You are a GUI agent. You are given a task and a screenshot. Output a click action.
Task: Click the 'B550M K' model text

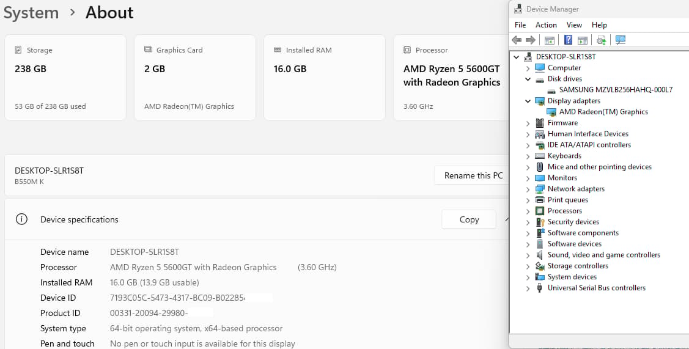point(29,182)
